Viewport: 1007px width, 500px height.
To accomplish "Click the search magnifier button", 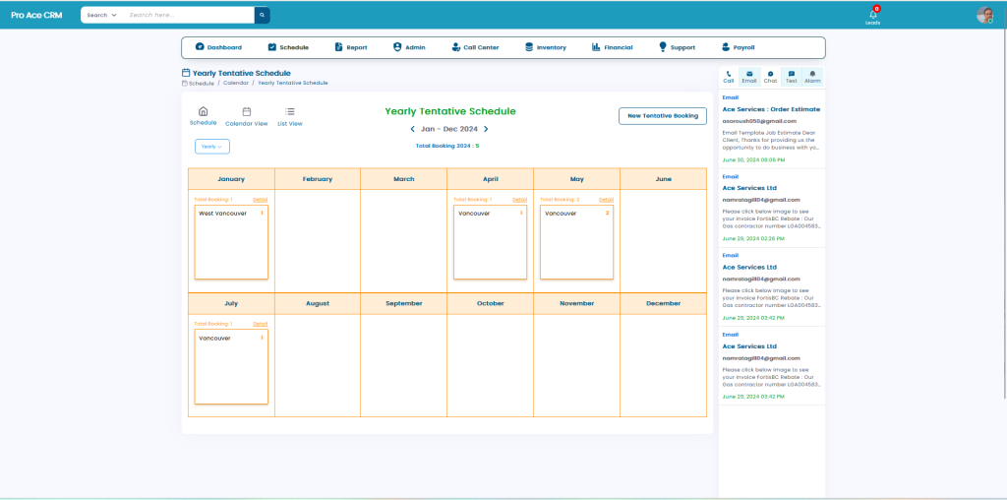I will [262, 15].
